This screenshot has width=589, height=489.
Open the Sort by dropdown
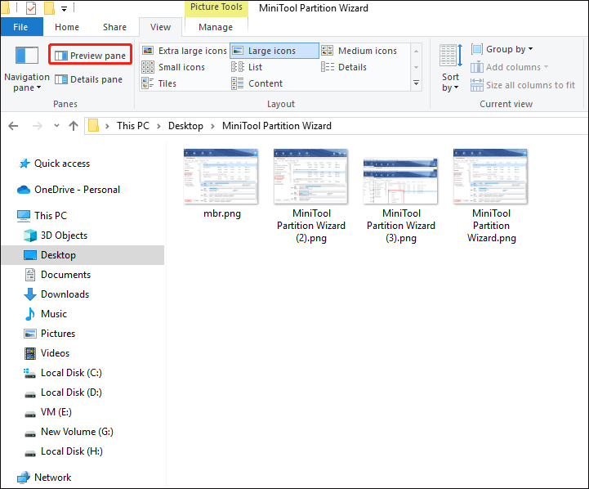coord(450,69)
